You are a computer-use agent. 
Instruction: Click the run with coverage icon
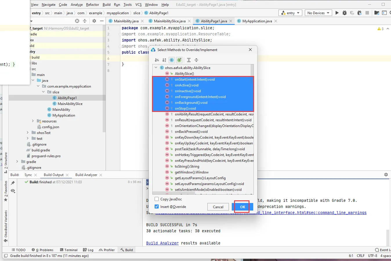click(x=352, y=13)
